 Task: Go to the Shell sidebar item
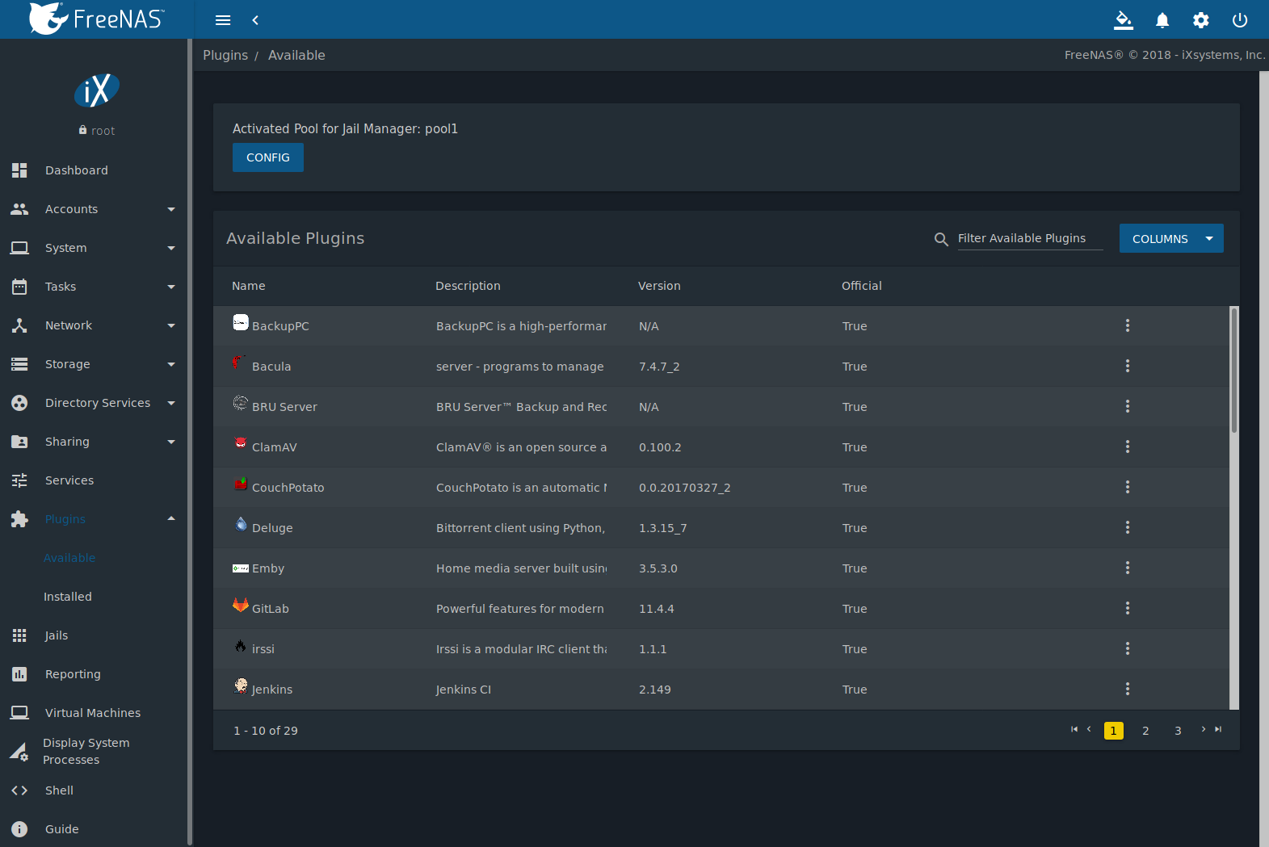tap(59, 790)
